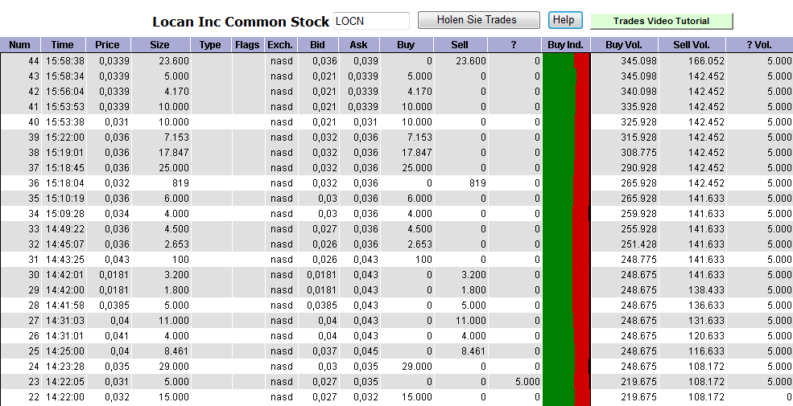793x406 pixels.
Task: Select the Sell Vol. column header
Action: point(691,45)
